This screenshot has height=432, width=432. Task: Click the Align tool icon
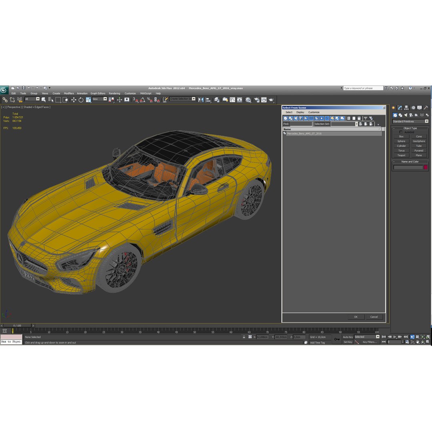(x=208, y=100)
